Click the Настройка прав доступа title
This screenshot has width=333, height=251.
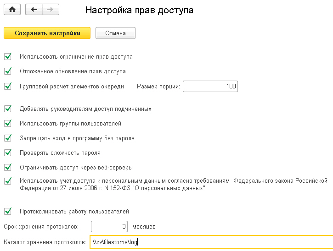(139, 10)
